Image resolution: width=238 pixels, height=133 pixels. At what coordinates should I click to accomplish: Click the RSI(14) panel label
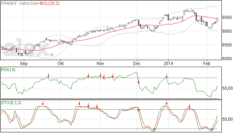point(8,70)
